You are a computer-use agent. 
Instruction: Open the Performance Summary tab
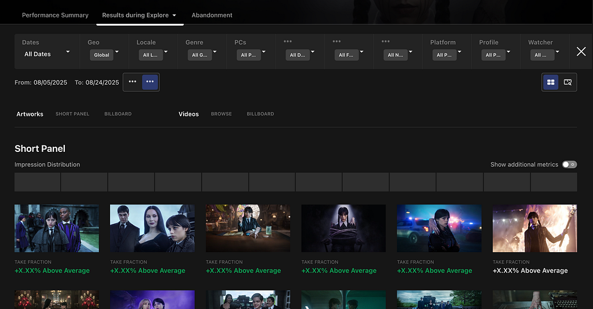(x=55, y=15)
